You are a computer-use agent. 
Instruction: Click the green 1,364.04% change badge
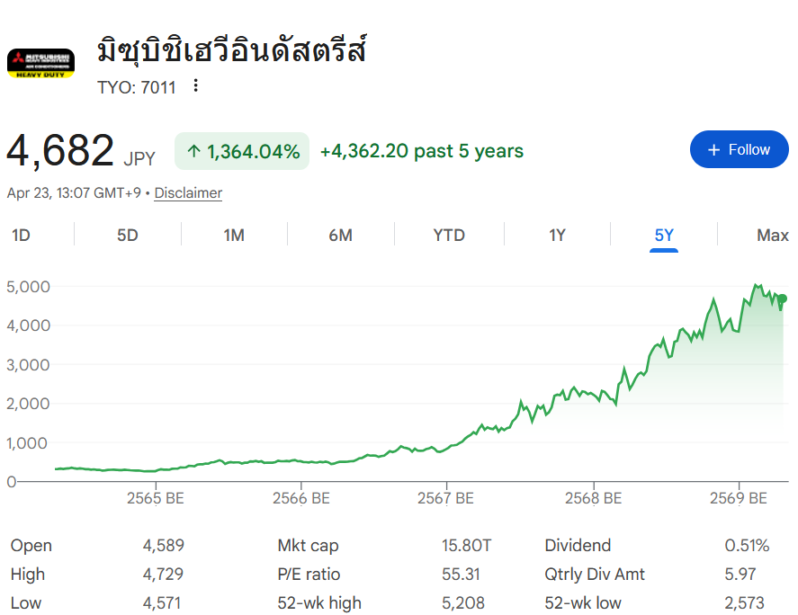tap(242, 151)
